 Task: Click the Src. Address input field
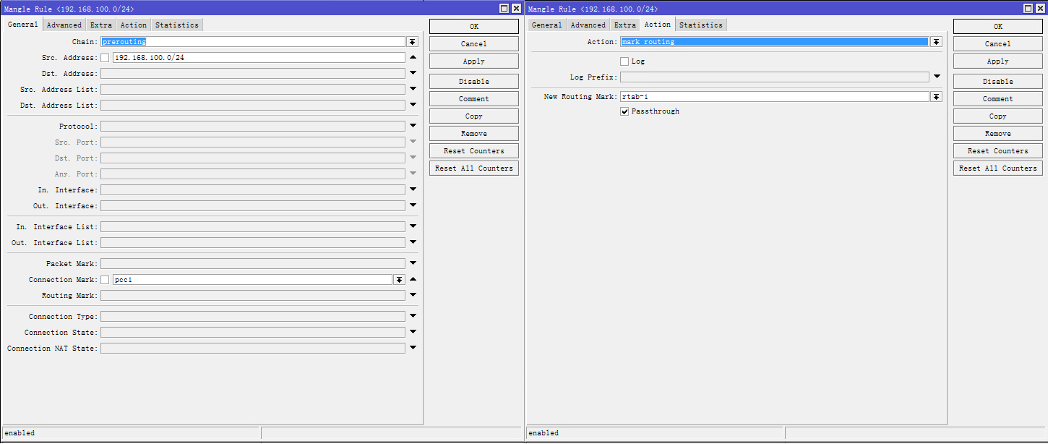tap(258, 58)
